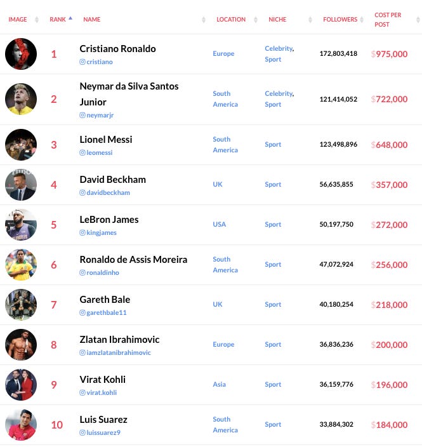Image resolution: width=422 pixels, height=447 pixels.
Task: Click Instagram icon next to virat.kohli
Action: click(x=82, y=393)
